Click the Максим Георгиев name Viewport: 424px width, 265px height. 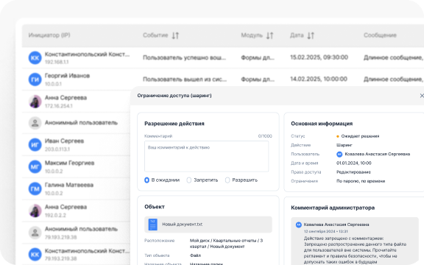[69, 163]
